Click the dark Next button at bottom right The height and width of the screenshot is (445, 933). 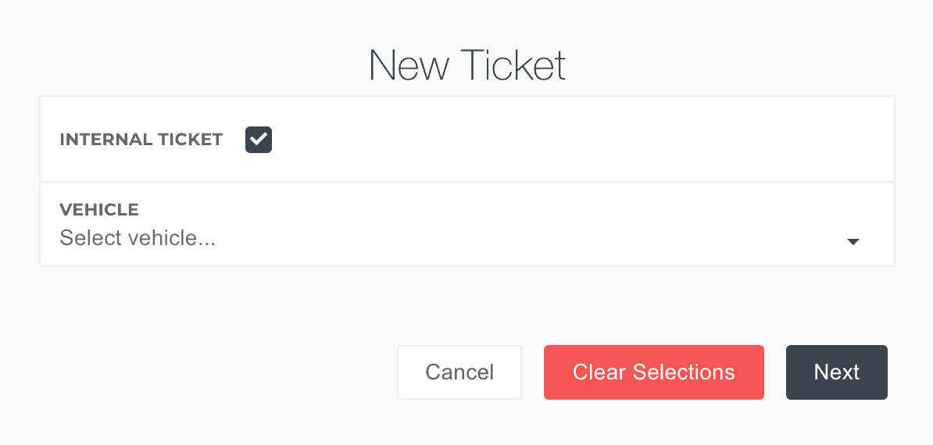[836, 372]
